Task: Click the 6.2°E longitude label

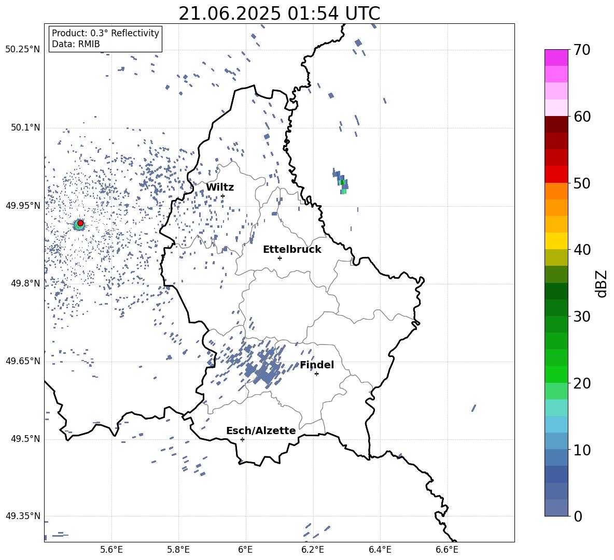Action: point(313,550)
